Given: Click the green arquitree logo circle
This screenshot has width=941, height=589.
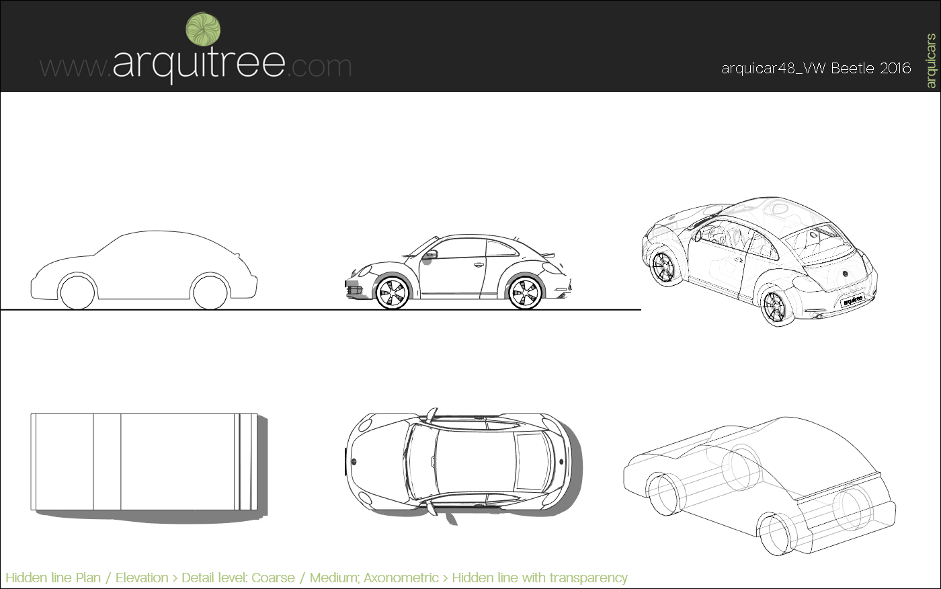Looking at the screenshot, I should pos(203,30).
